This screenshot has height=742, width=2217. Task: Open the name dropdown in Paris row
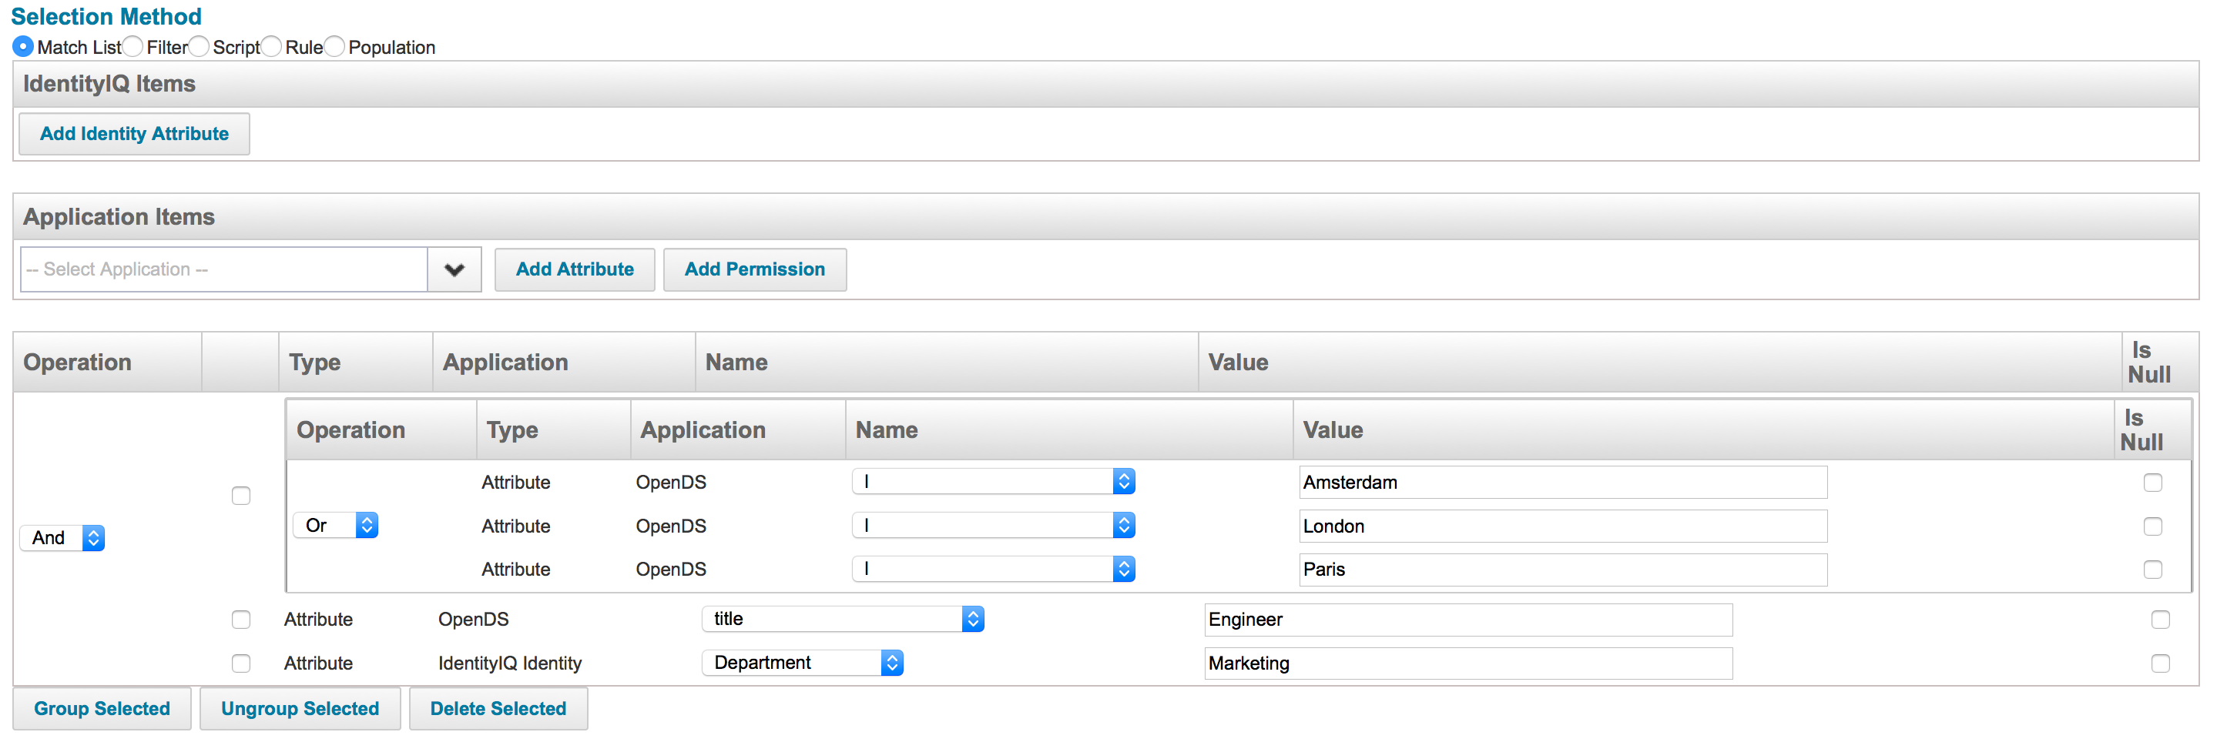[x=993, y=569]
